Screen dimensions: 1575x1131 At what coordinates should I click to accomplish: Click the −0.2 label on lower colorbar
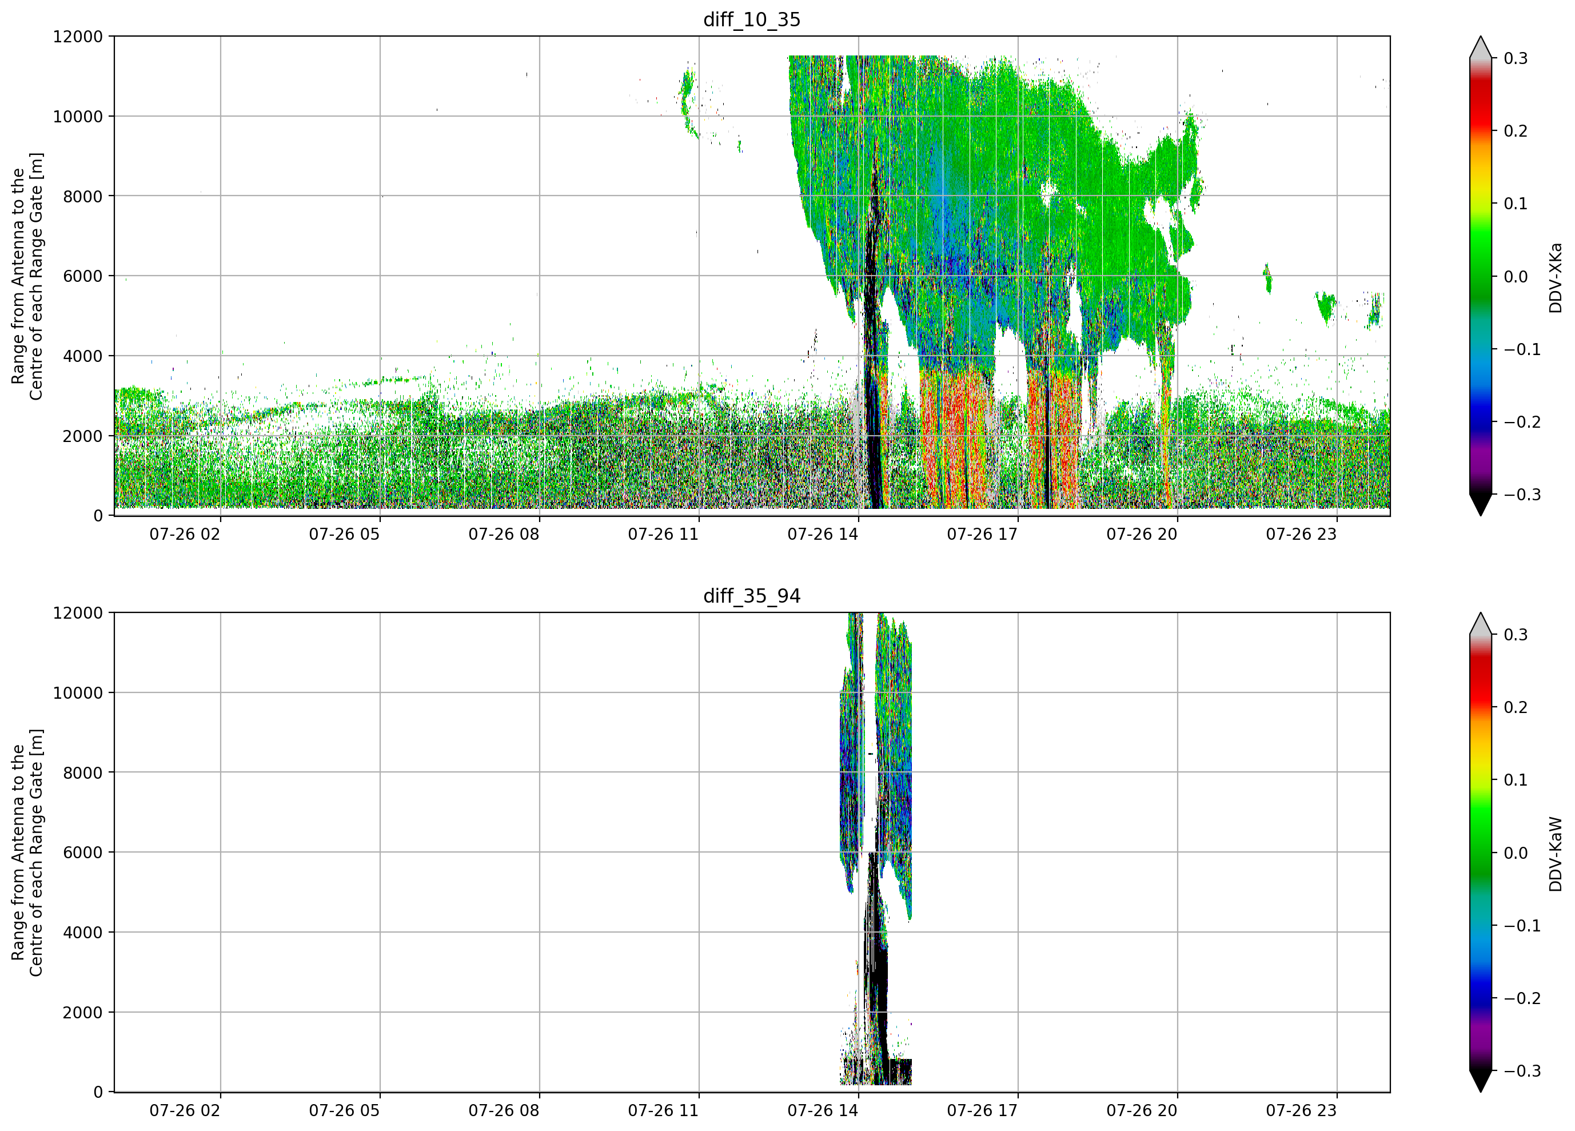(1521, 998)
